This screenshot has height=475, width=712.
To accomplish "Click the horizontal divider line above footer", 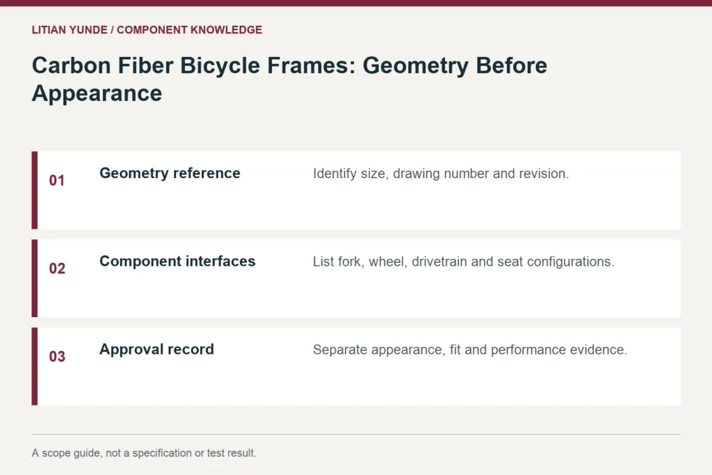I will pyautogui.click(x=356, y=435).
